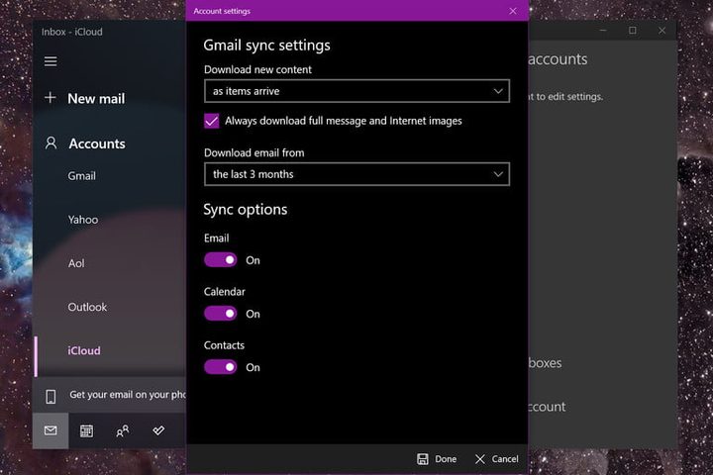Open the hamburger menu in Mail sidebar
Image resolution: width=713 pixels, height=475 pixels.
click(x=51, y=61)
